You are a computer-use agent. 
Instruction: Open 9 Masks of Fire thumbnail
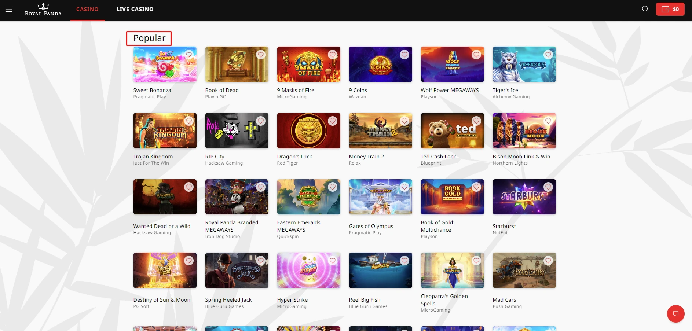tap(309, 64)
